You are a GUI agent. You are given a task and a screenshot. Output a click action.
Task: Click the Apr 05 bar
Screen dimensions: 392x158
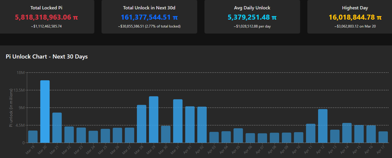click(238, 135)
